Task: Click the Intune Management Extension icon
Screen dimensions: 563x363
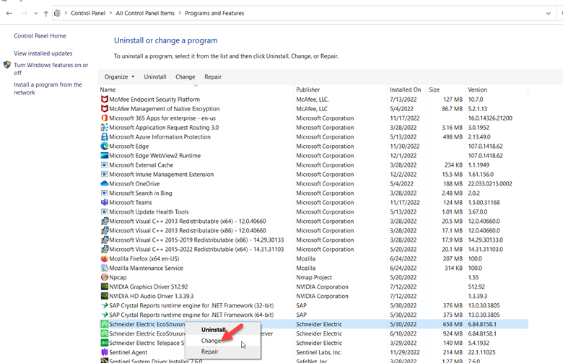Action: point(104,174)
